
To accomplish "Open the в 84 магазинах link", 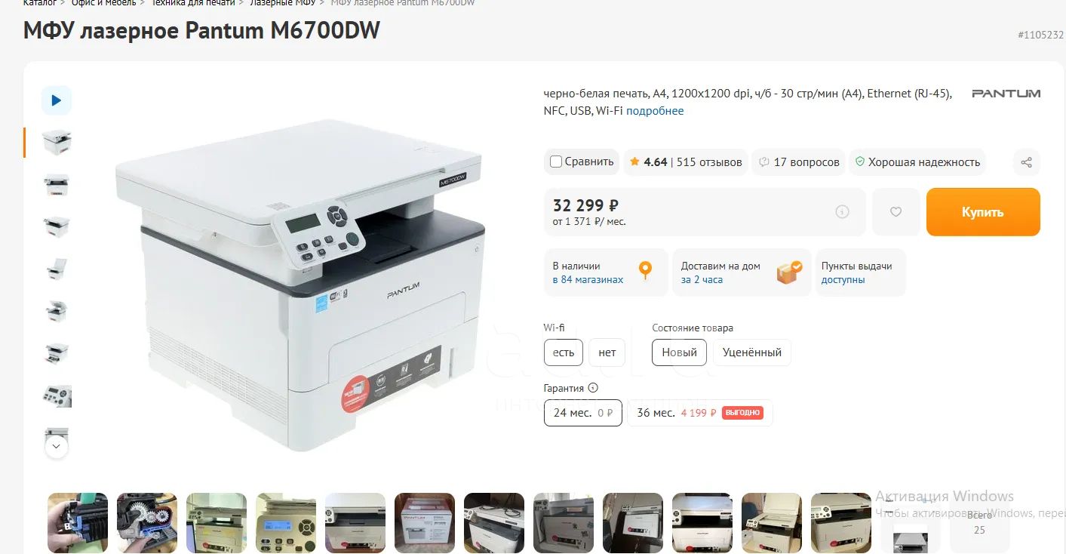I will pos(588,280).
